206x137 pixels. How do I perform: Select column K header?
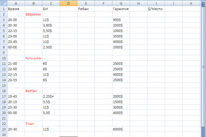[x=191, y=3]
